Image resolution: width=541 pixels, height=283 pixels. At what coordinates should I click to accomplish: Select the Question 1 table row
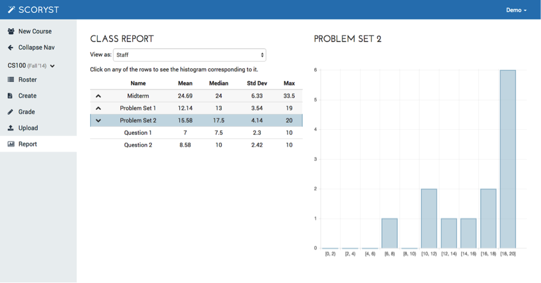196,133
